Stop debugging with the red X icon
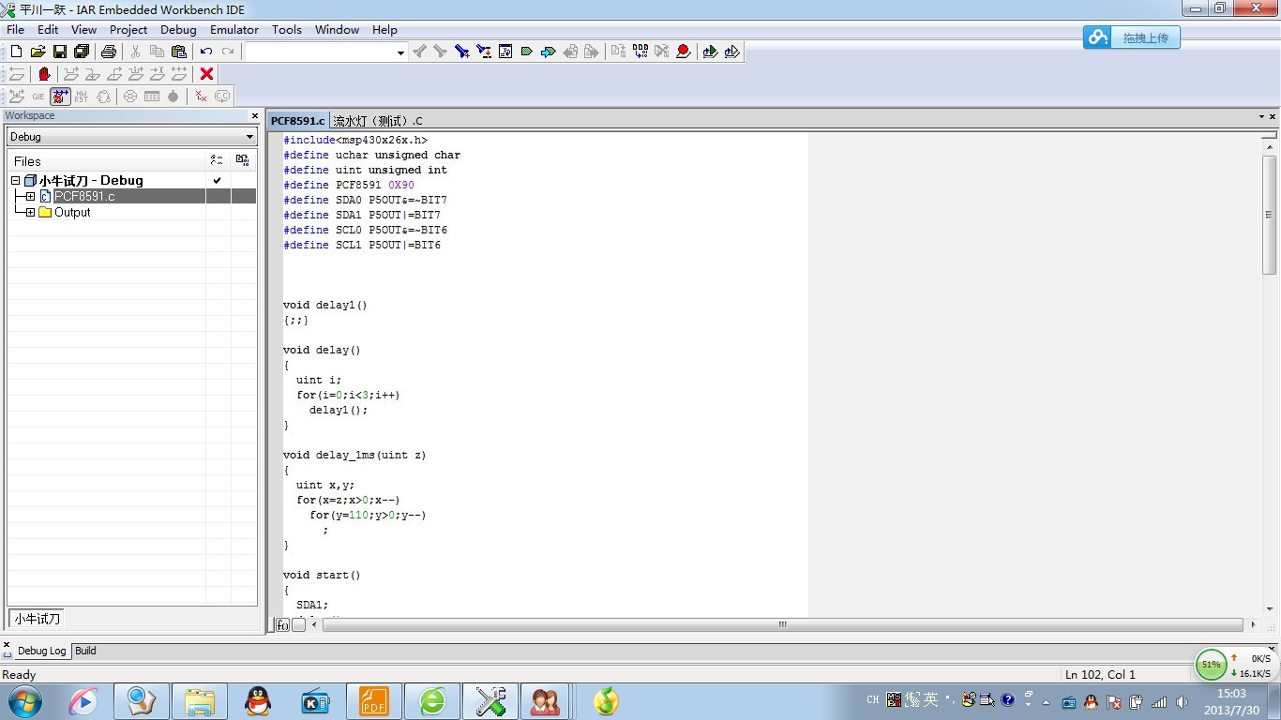 (207, 74)
